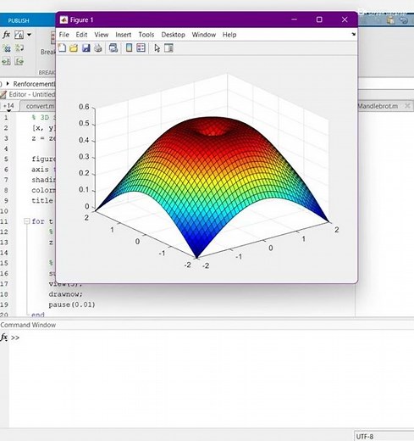Click the lower-left green ribbon icon
This screenshot has height=441, width=414.
point(6,61)
